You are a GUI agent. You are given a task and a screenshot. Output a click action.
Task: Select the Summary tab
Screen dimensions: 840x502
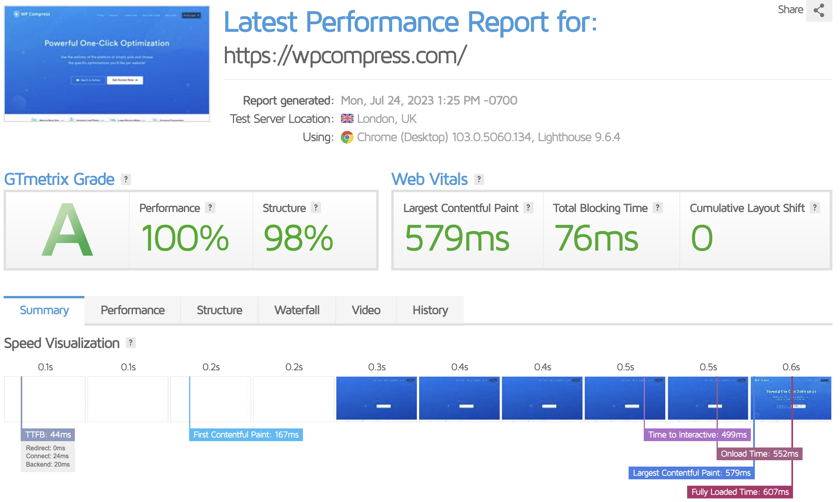[x=44, y=310]
